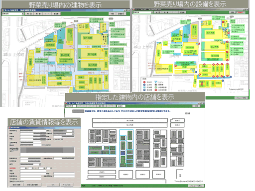Select the blue highlighted store in the store layout
This screenshot has height=191, width=255.
(x=123, y=153)
